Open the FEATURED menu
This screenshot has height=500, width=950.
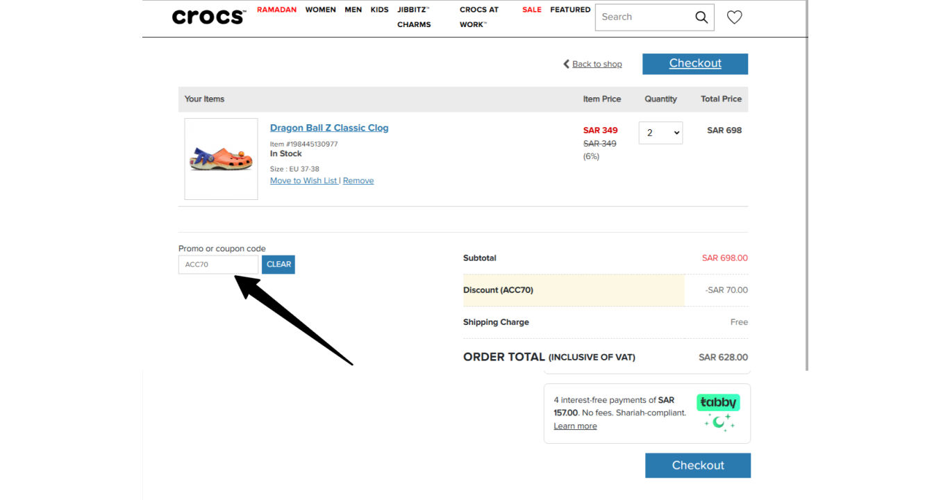click(x=570, y=10)
